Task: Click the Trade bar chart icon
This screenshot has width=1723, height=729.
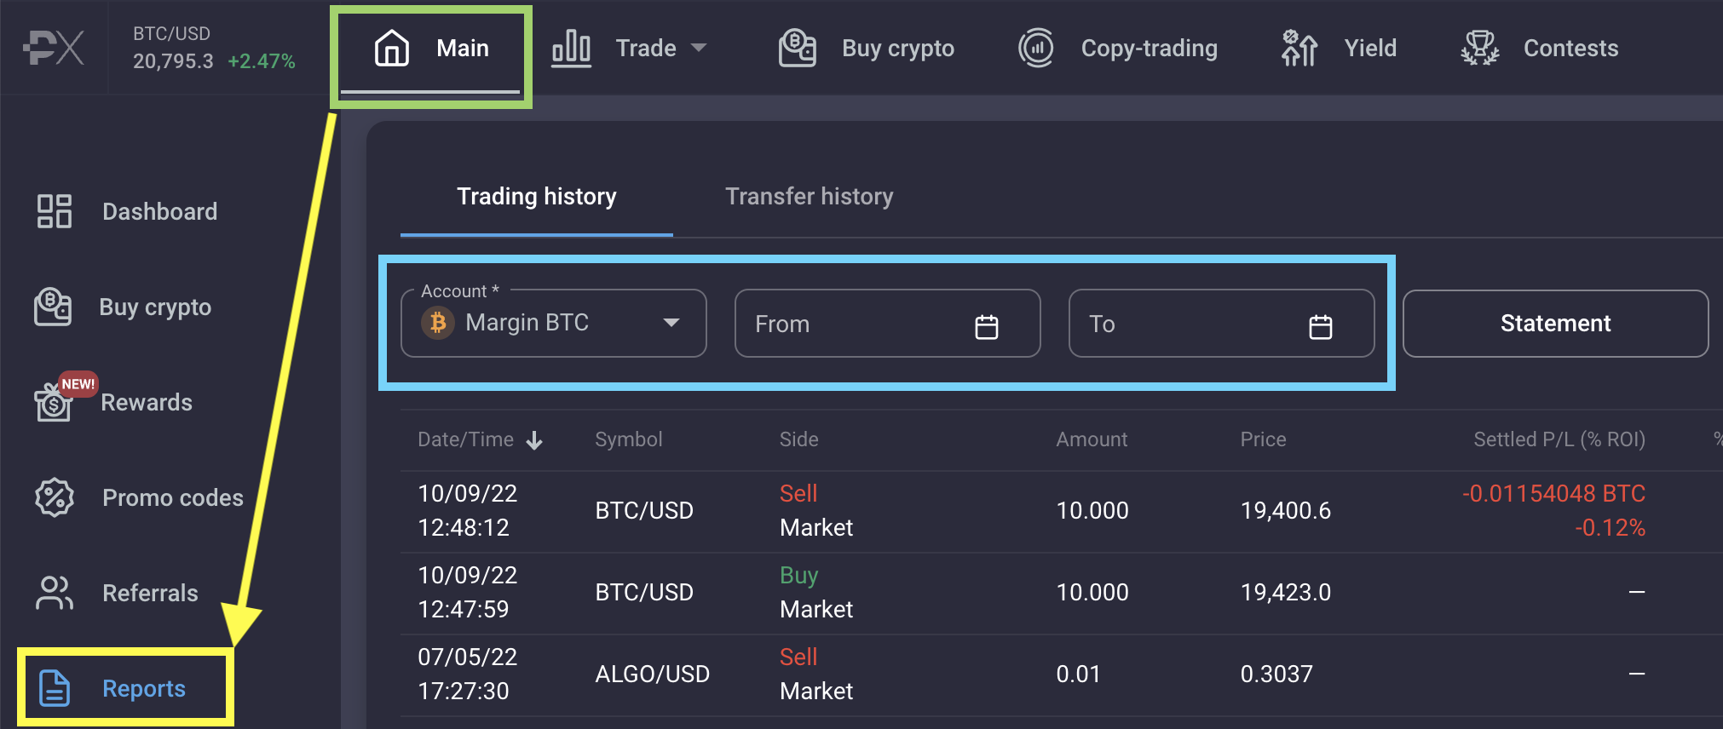Action: pos(571,48)
